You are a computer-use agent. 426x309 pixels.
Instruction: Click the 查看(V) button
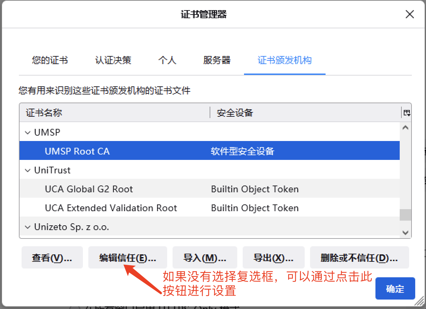point(52,258)
